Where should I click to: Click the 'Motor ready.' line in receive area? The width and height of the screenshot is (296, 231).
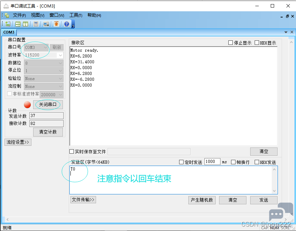point(84,50)
